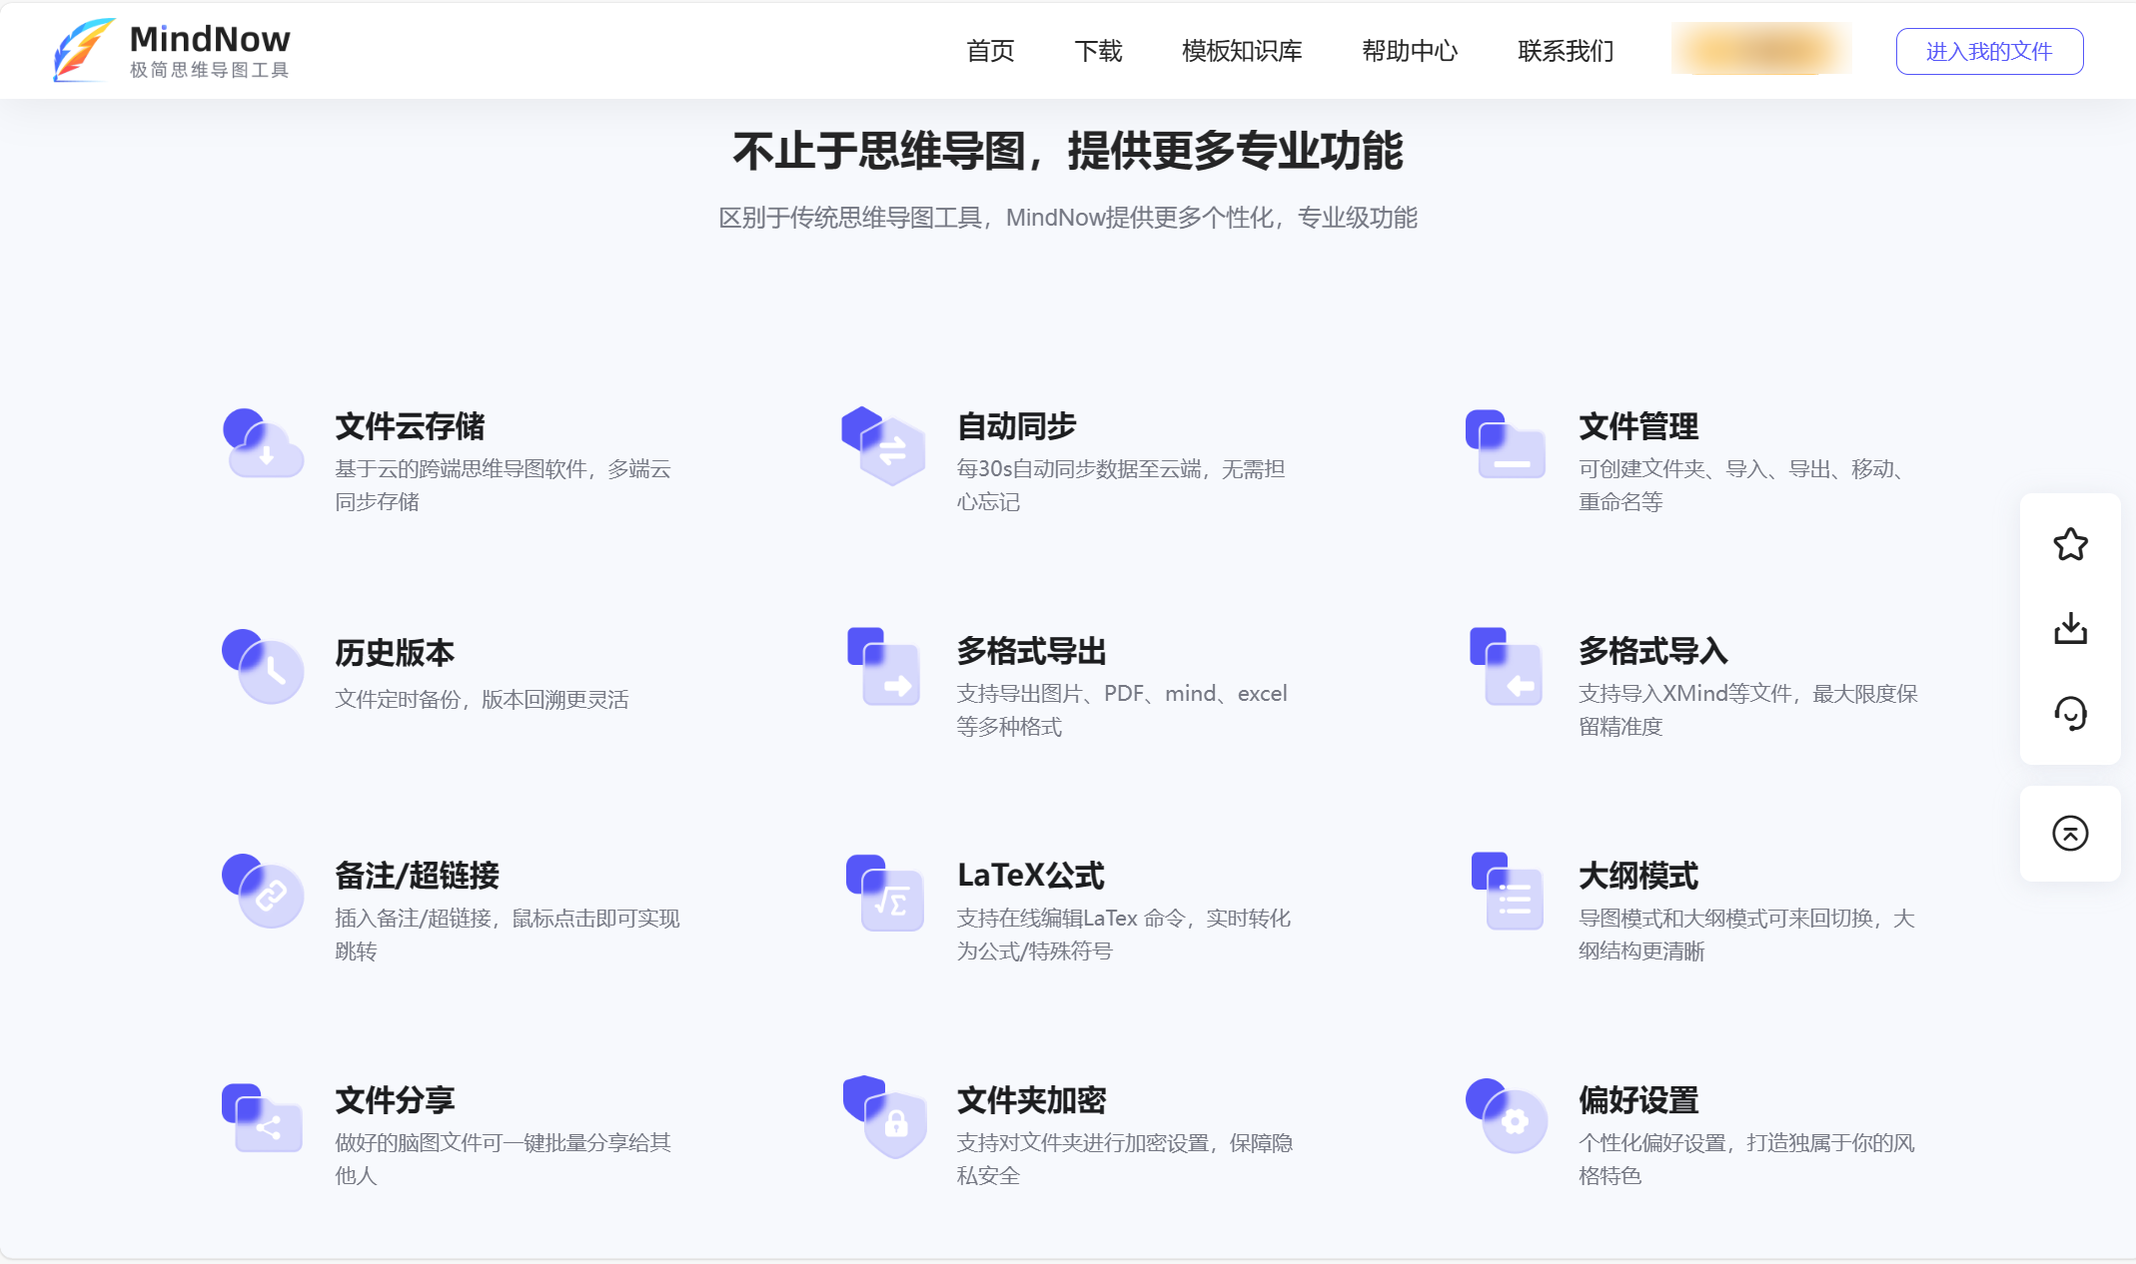The width and height of the screenshot is (2136, 1264).
Task: Open 帮助中心 navigation item
Action: [x=1410, y=51]
